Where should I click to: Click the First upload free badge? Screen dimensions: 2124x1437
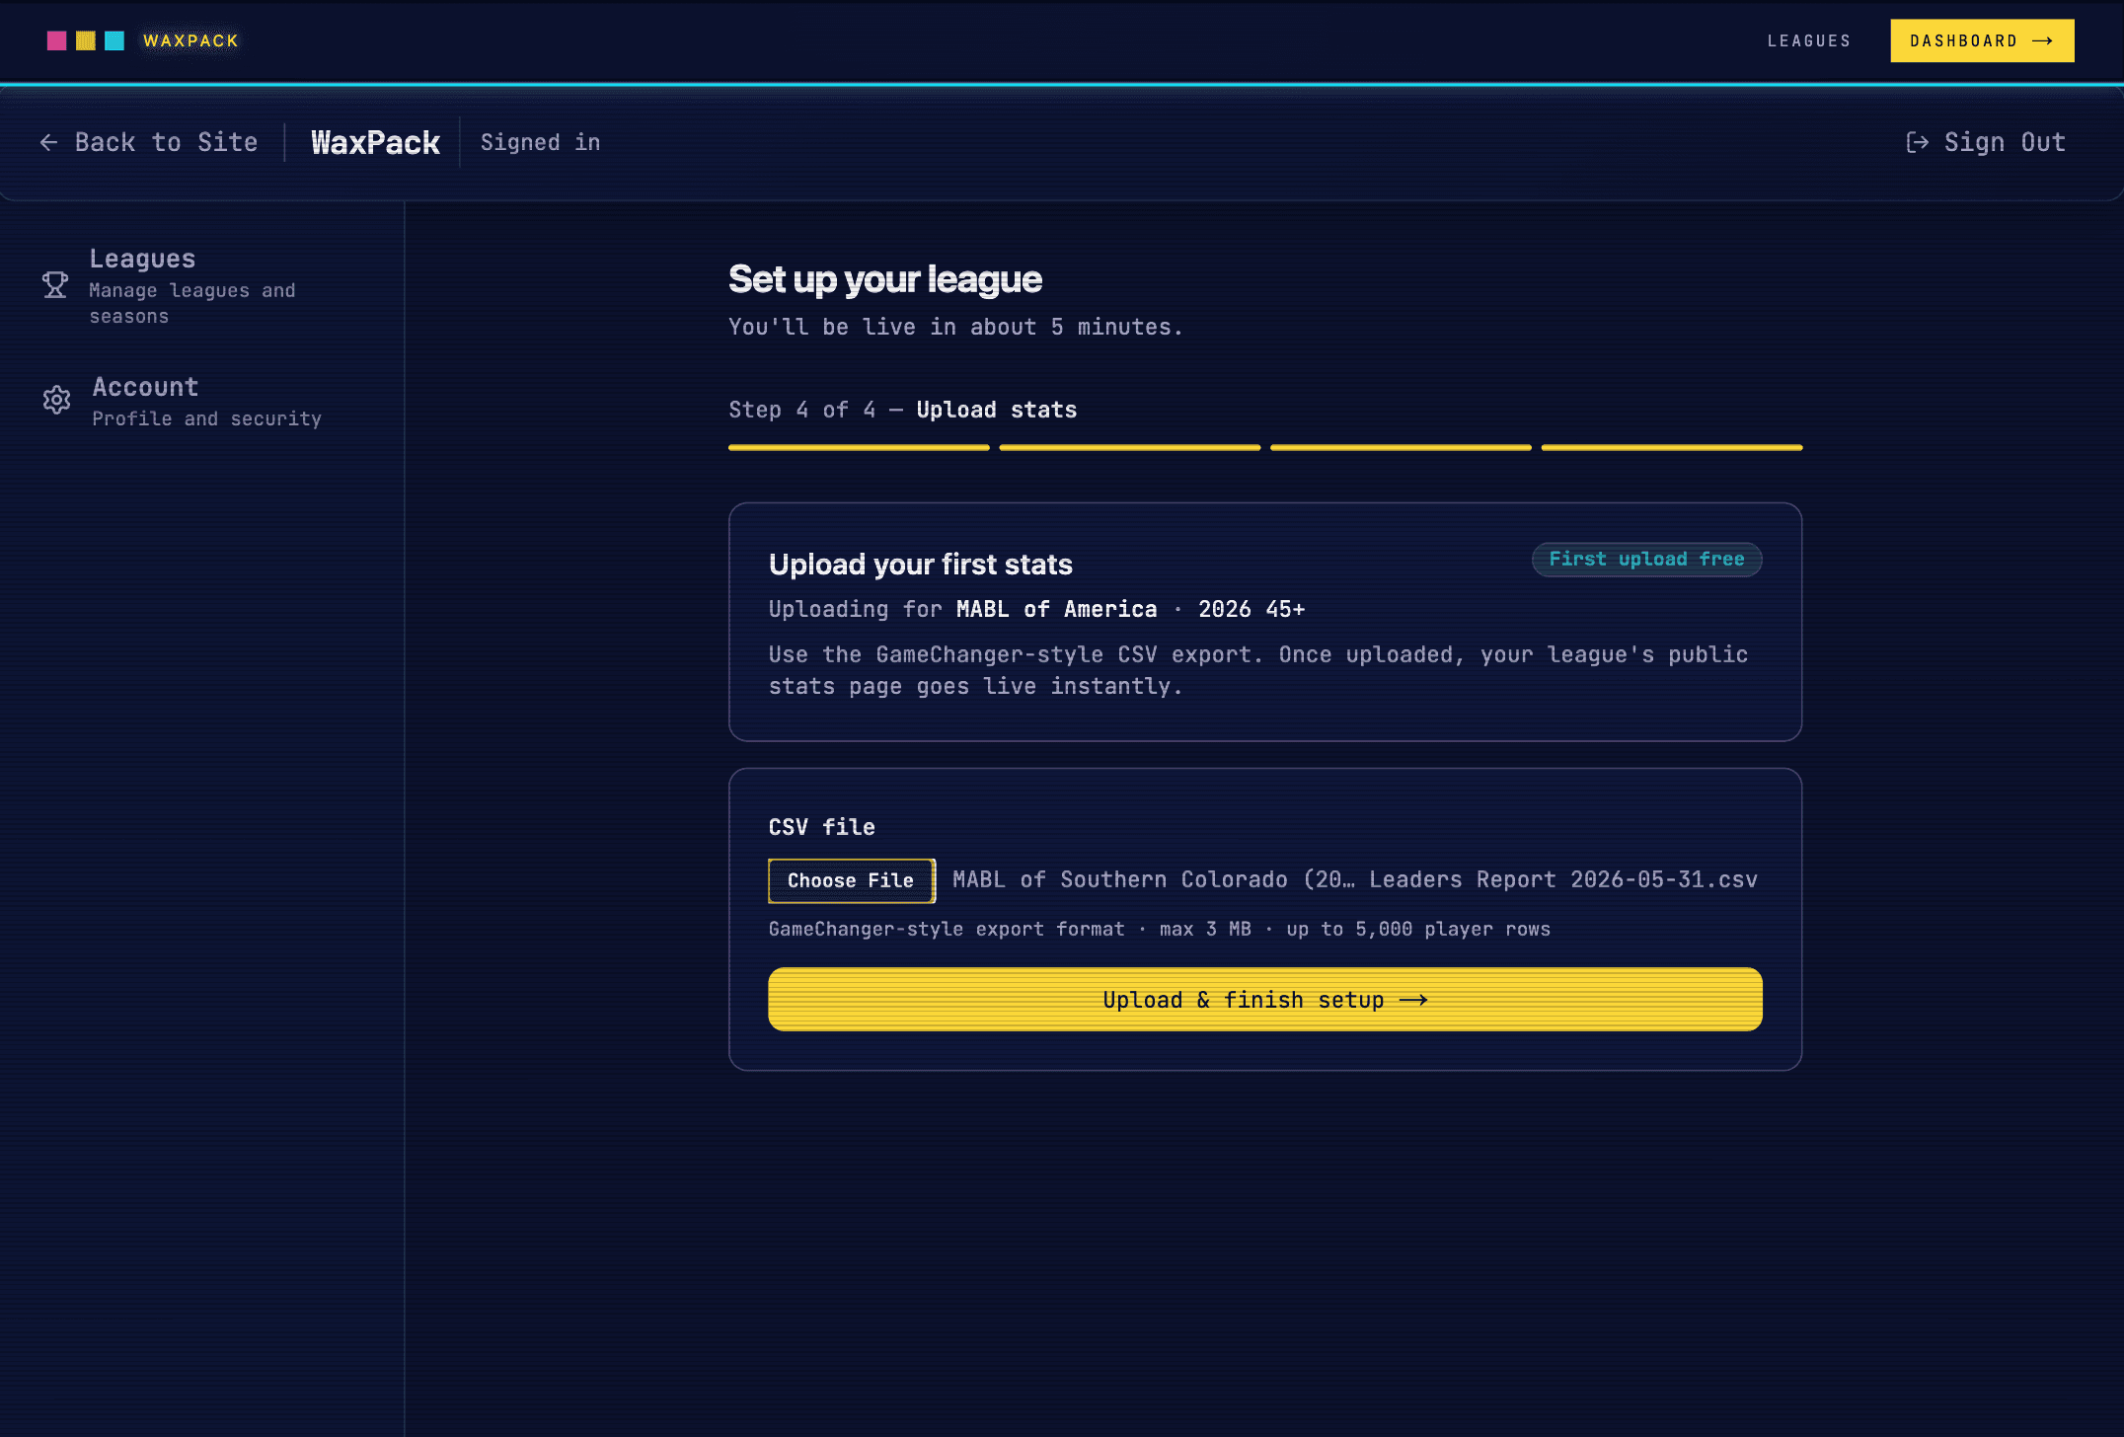point(1646,560)
